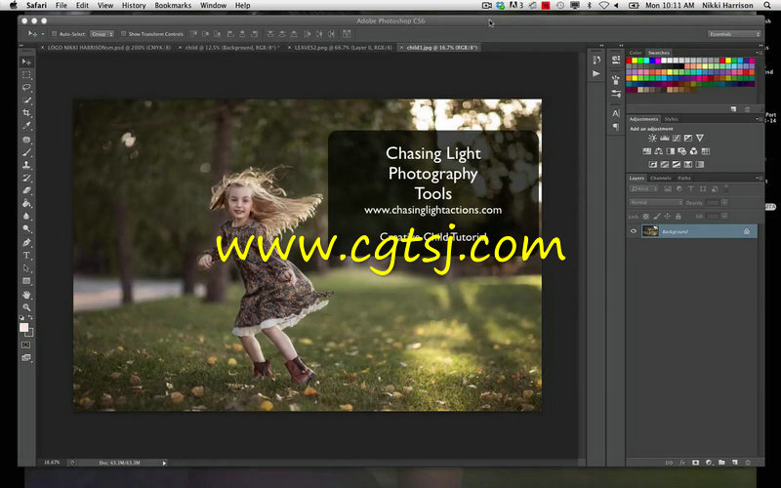Open the status bar info arrow
781x488 pixels.
click(x=164, y=463)
